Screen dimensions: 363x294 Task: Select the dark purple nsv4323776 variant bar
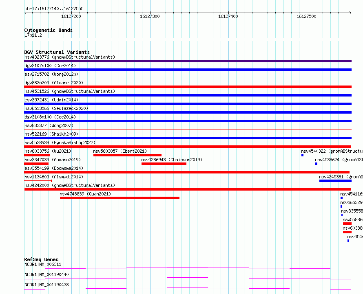point(188,61)
